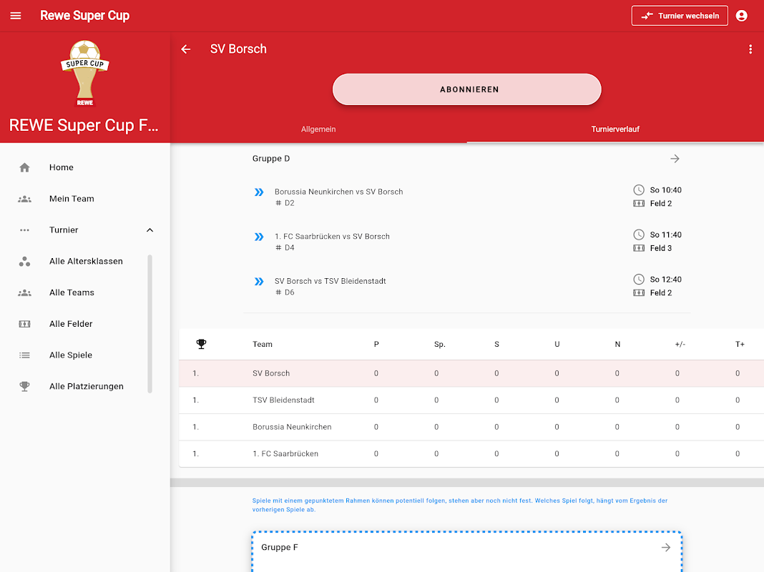This screenshot has height=572, width=764.
Task: Click the sidebar submenu scrollbar
Action: (150, 324)
